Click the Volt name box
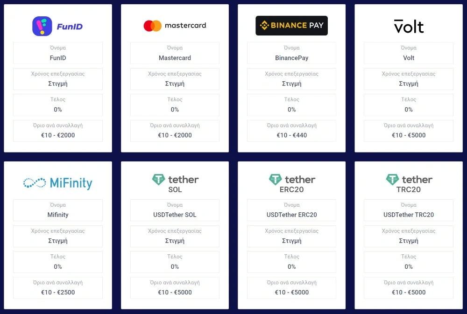Image resolution: width=467 pixels, height=314 pixels. coord(409,53)
